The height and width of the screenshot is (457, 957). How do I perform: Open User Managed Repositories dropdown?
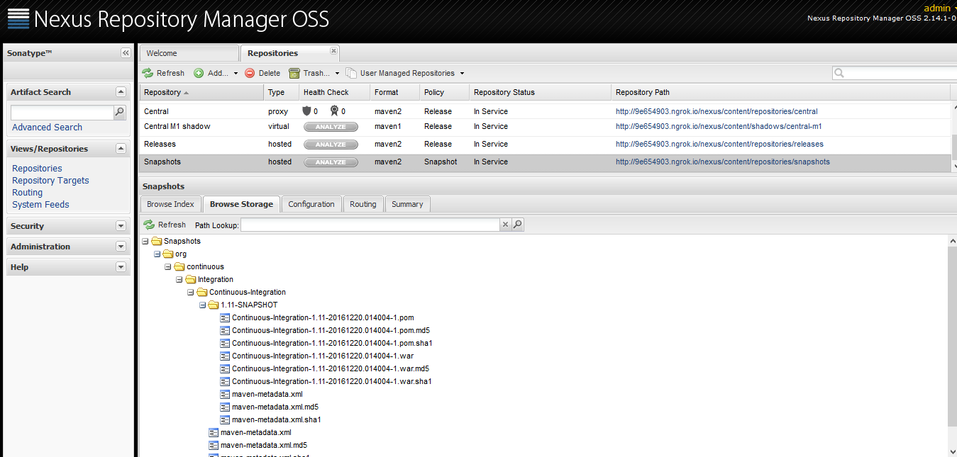point(405,73)
